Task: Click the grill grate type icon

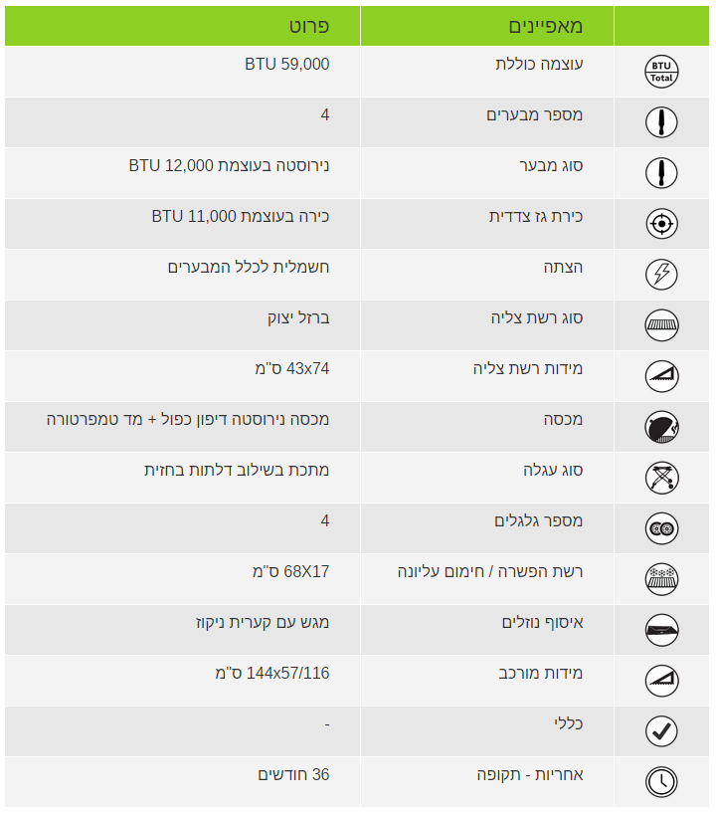Action: (x=661, y=325)
